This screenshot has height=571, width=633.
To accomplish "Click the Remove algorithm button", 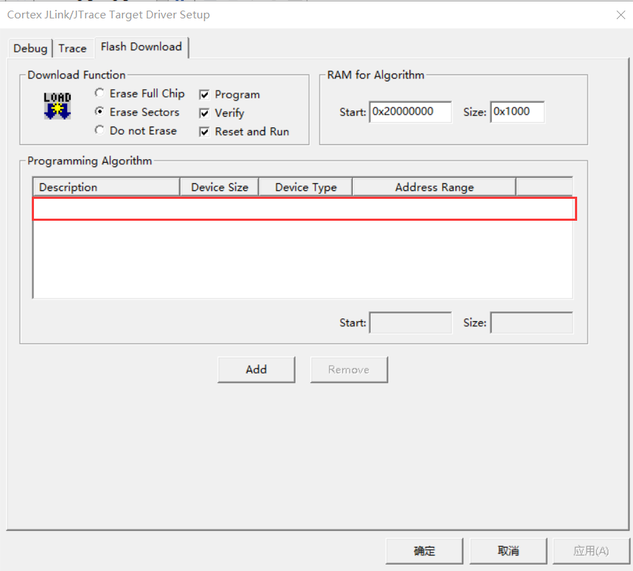I will click(x=349, y=369).
